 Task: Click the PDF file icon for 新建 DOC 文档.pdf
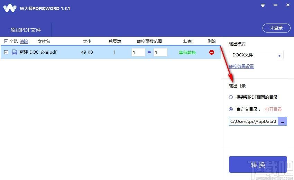pyautogui.click(x=15, y=52)
